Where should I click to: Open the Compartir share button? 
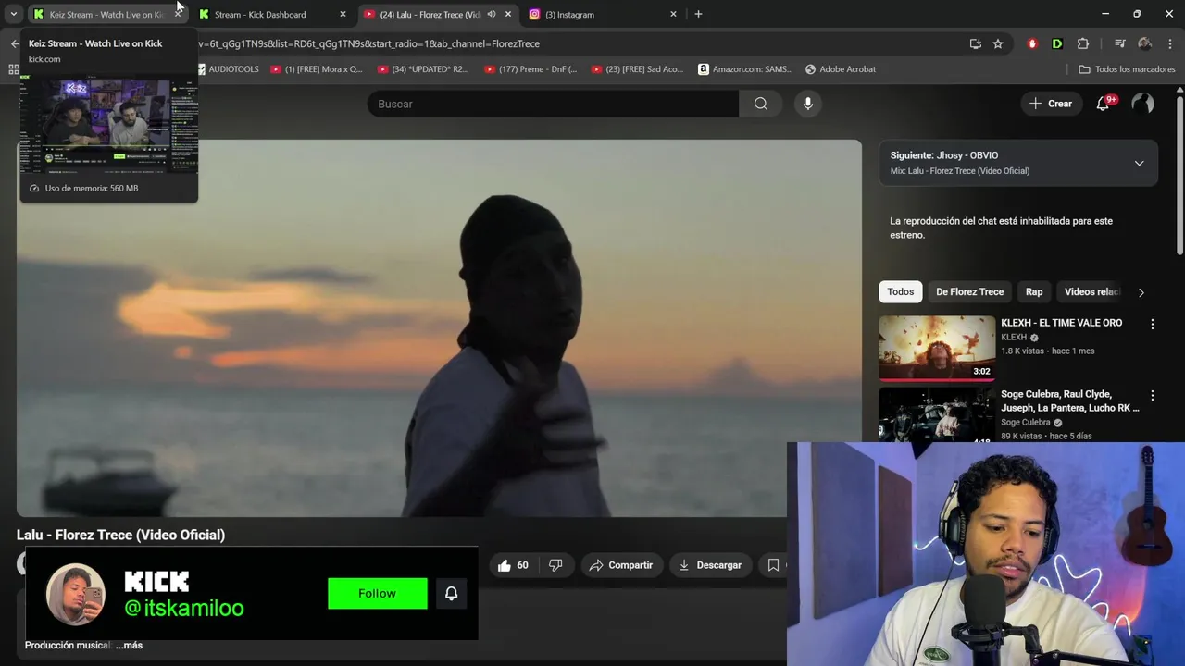pos(621,565)
